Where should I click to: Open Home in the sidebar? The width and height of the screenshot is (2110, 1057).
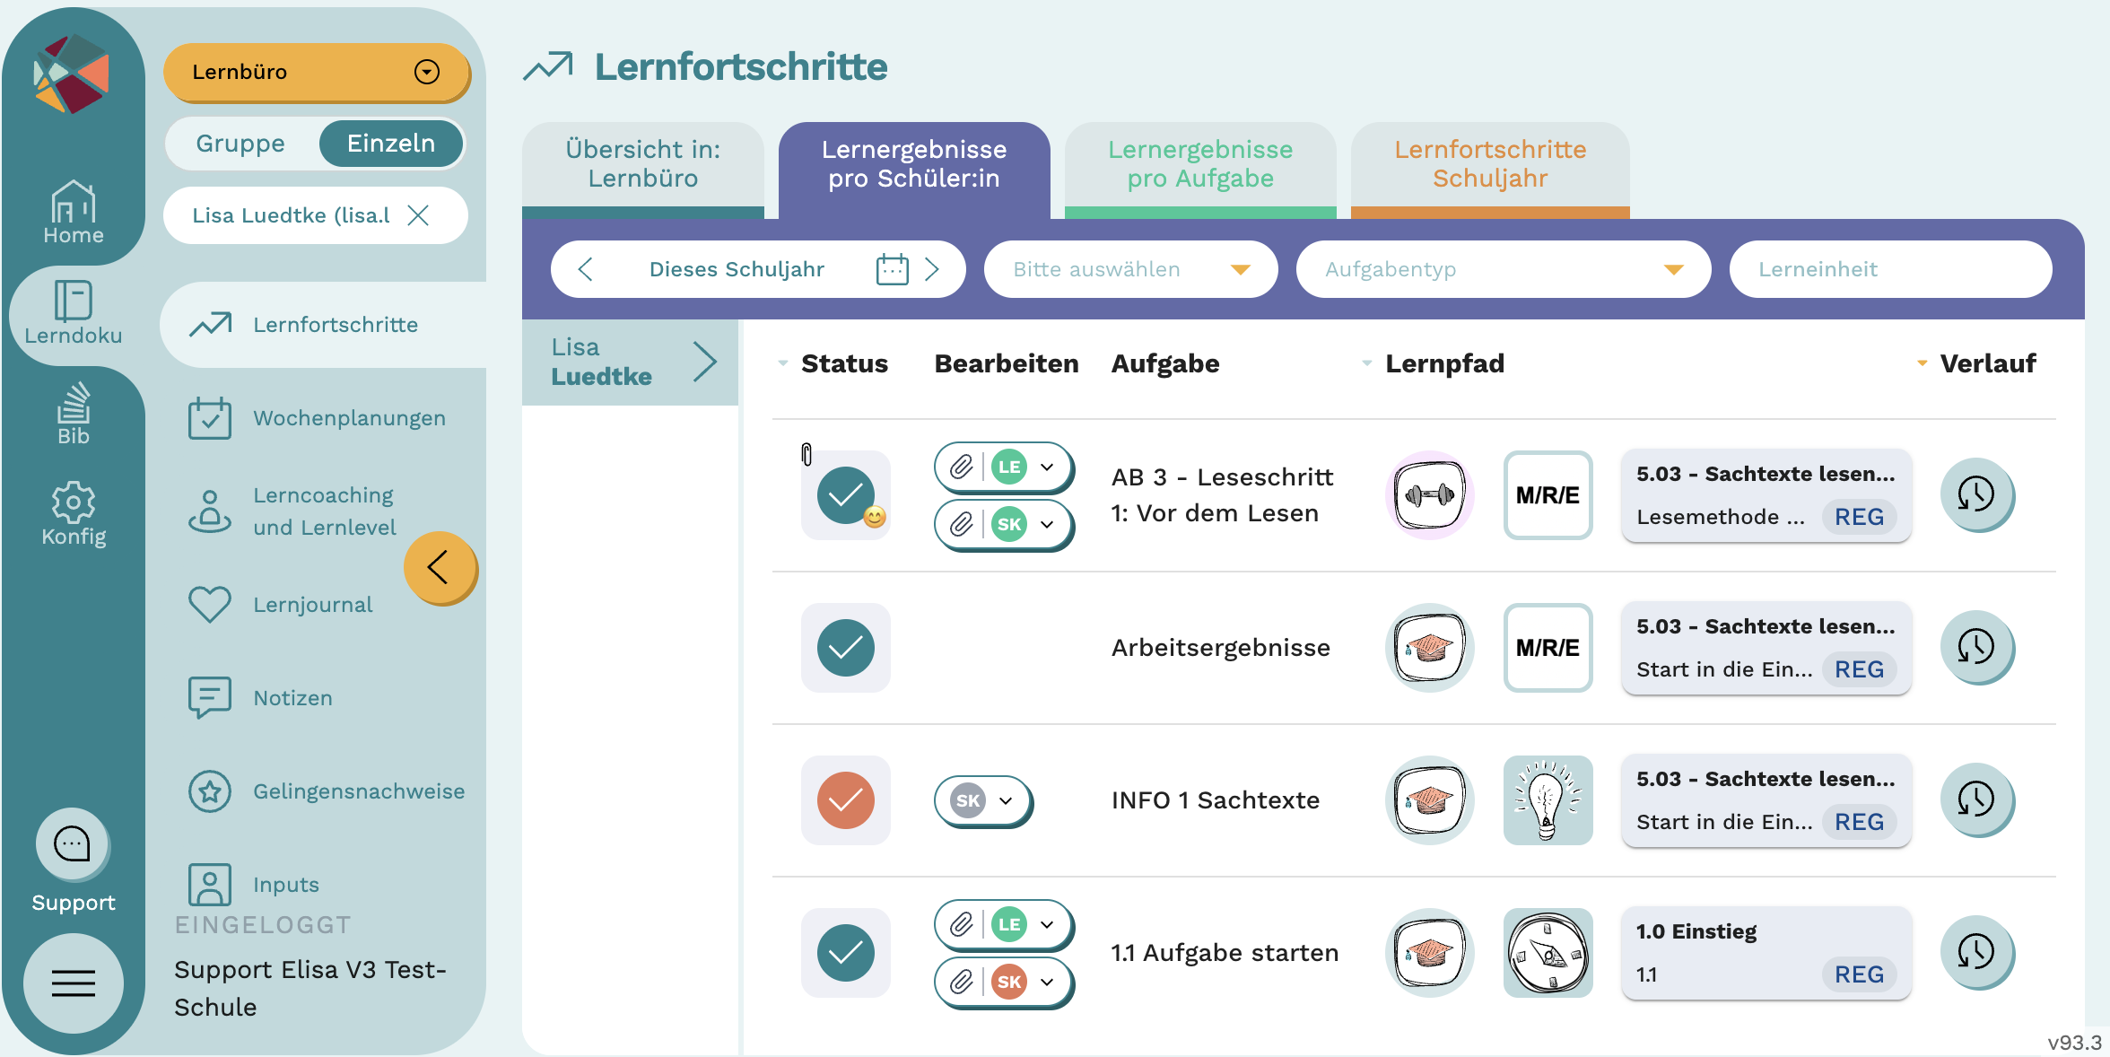tap(74, 212)
